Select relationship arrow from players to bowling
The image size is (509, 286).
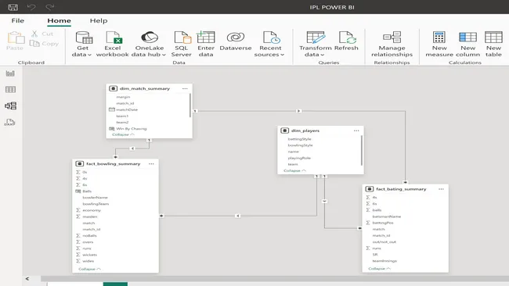pos(237,216)
